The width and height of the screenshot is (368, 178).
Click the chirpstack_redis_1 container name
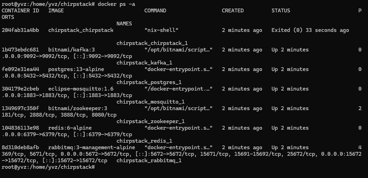[x=144, y=141]
